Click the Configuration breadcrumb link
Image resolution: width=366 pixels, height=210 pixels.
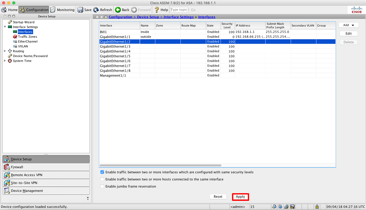pyautogui.click(x=120, y=17)
